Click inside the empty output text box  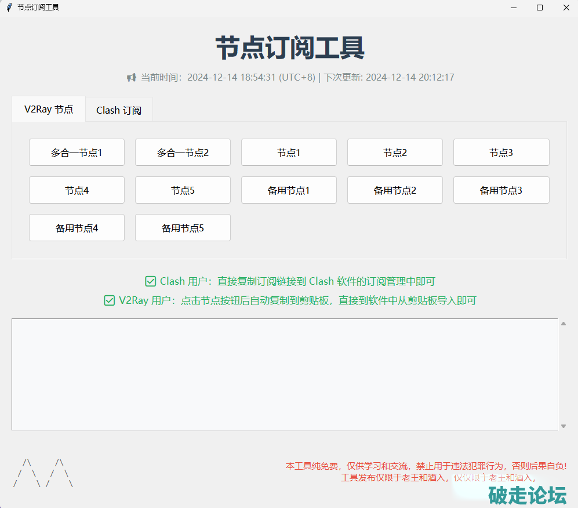284,374
